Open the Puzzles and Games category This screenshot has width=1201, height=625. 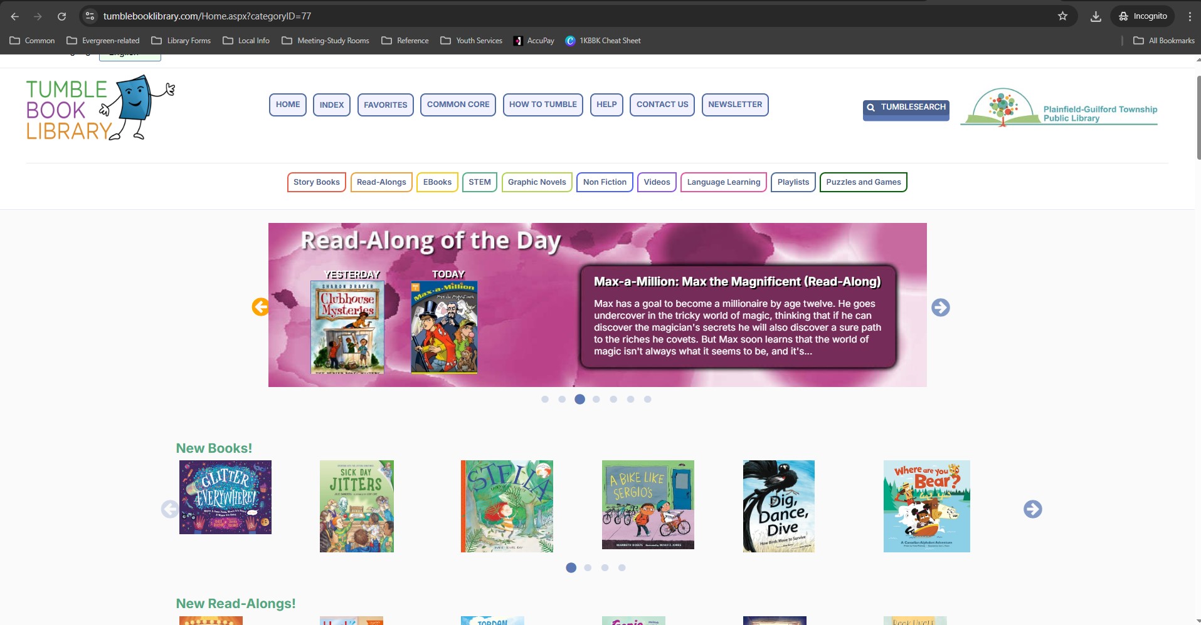pyautogui.click(x=864, y=182)
